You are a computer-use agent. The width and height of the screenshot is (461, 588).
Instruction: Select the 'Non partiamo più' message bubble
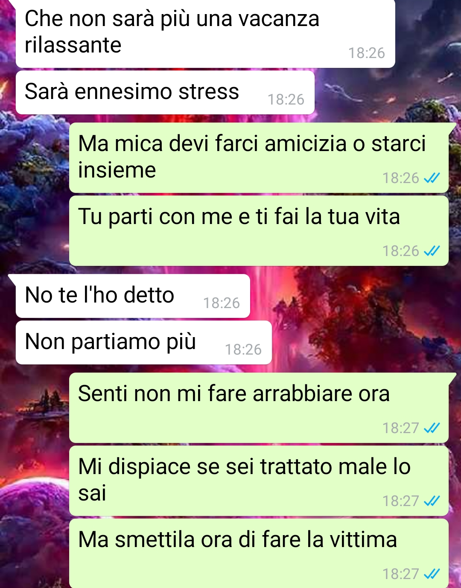coord(144,343)
